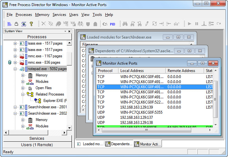
Task: Click the binoculars Find icon
Action: 125,24
